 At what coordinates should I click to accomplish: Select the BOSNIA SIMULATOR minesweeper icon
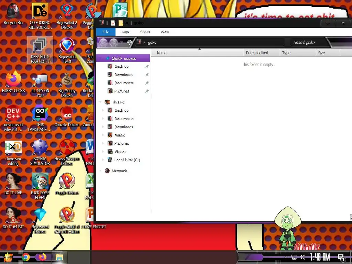(40, 153)
